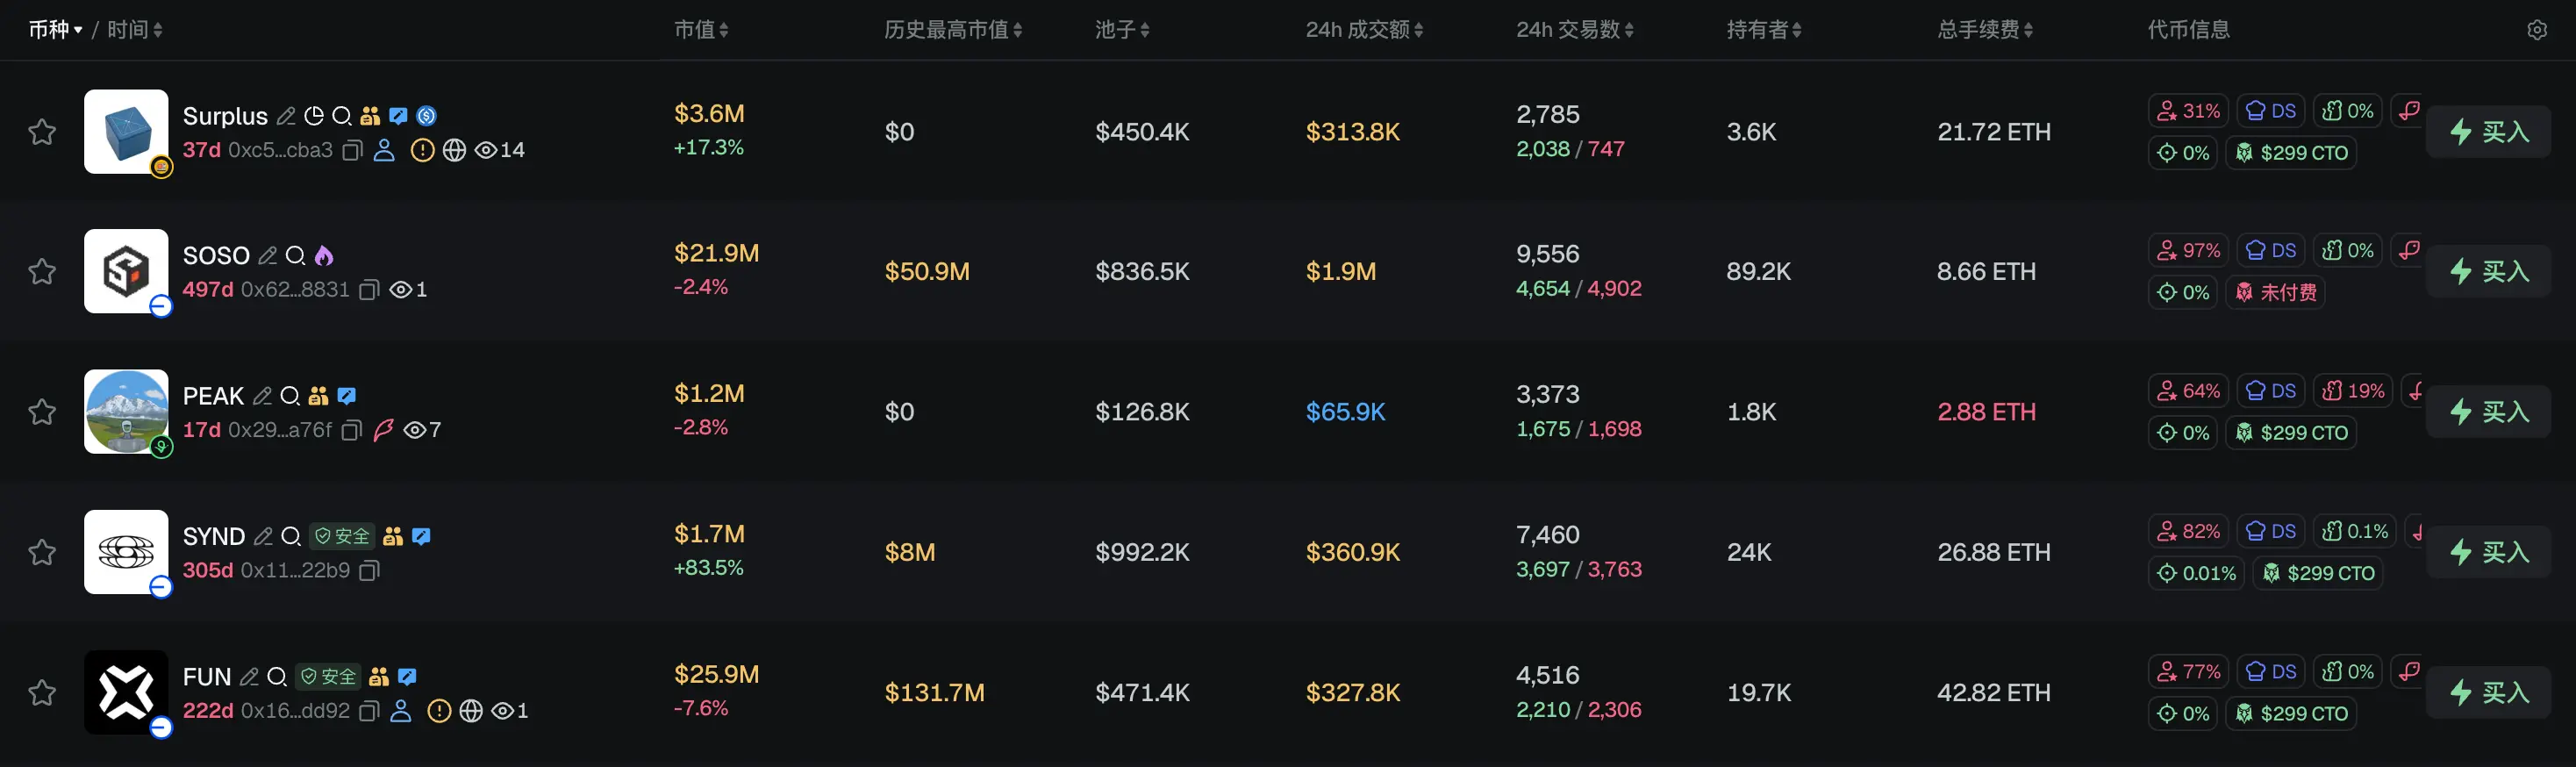Click 买入 button for SOSO
This screenshot has width=2576, height=767.
[x=2488, y=271]
